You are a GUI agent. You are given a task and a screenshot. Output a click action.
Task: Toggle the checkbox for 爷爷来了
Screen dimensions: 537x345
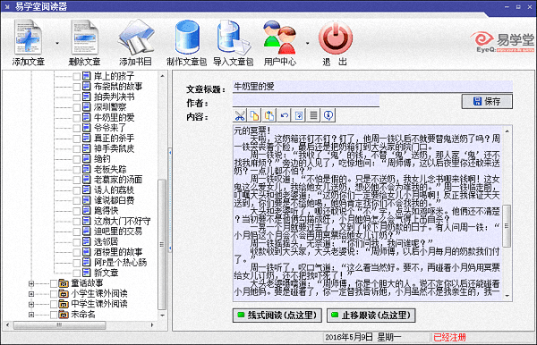click(x=77, y=128)
